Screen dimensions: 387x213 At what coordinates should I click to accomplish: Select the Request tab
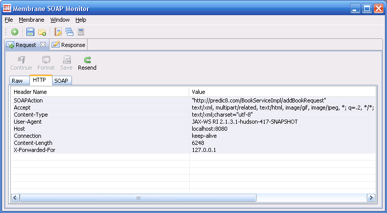click(26, 45)
